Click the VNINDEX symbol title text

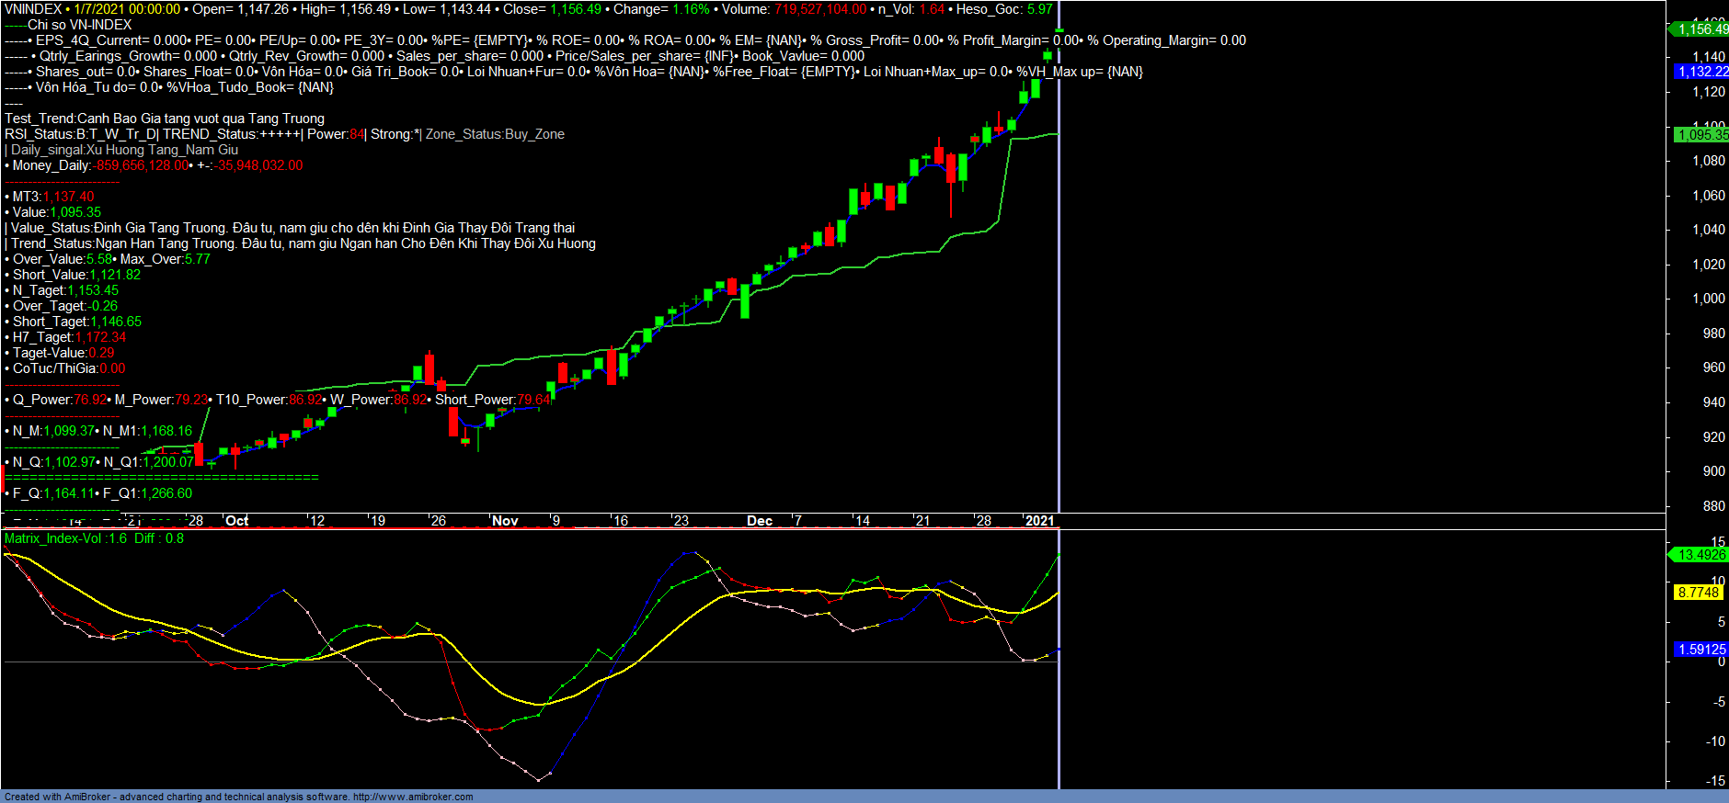[33, 9]
